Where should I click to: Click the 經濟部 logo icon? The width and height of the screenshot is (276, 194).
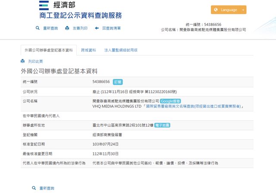coord(44,5)
